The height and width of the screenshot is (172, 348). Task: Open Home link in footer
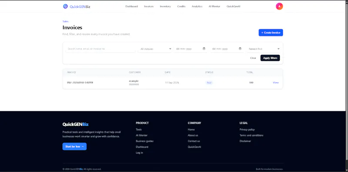tap(191, 129)
